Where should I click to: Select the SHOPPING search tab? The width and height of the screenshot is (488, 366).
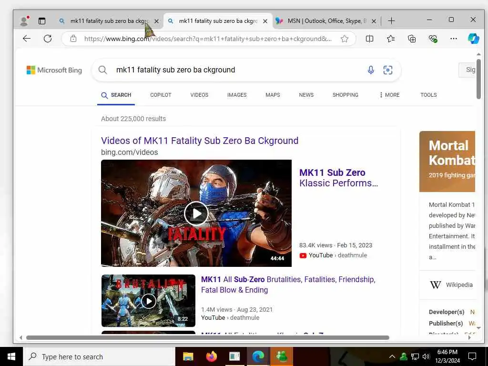[345, 95]
